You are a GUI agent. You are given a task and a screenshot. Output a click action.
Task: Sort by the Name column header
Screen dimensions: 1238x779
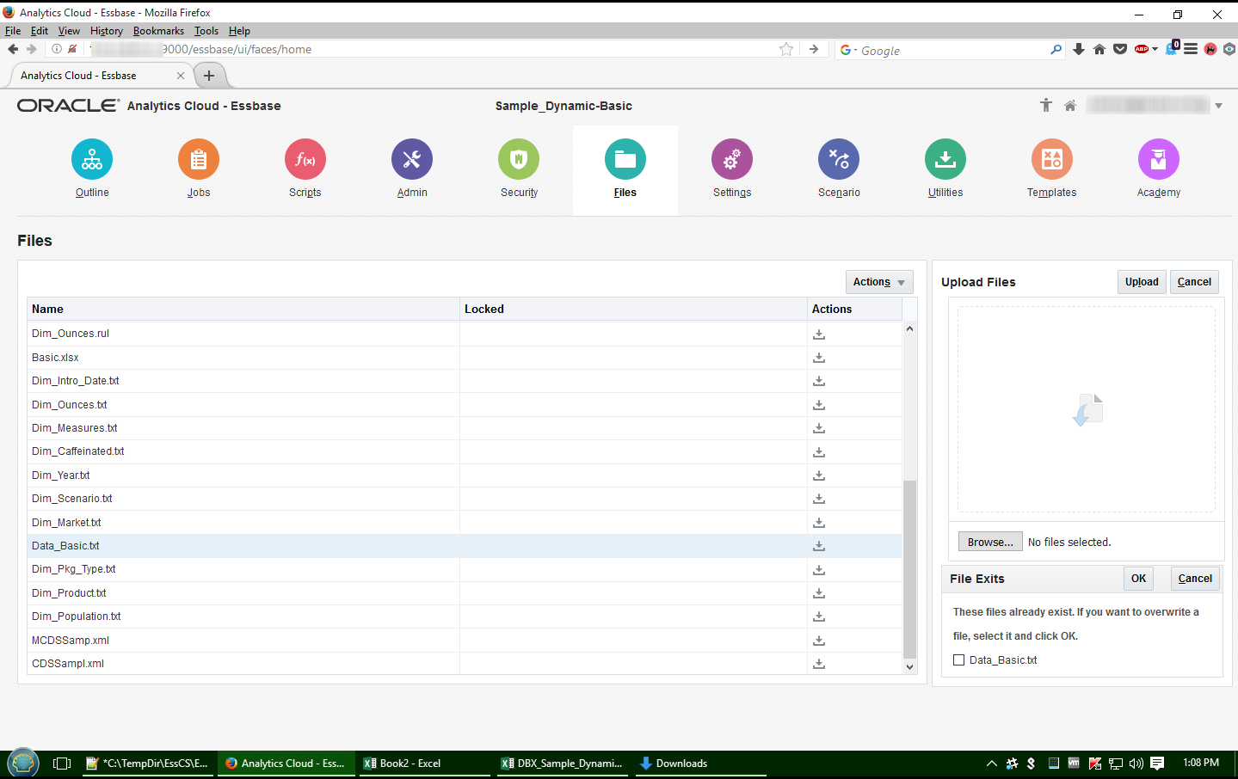(243, 310)
